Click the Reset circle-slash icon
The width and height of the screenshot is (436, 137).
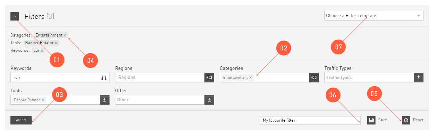(406, 120)
